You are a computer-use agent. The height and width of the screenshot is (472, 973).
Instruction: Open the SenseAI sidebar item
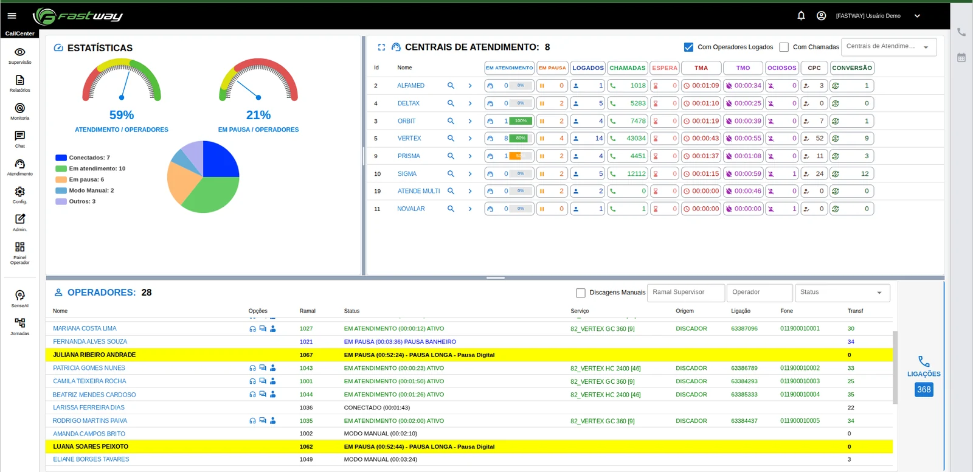19,299
